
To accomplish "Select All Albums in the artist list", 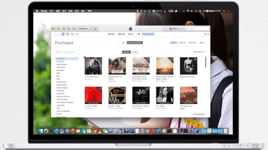I will [x=67, y=59].
